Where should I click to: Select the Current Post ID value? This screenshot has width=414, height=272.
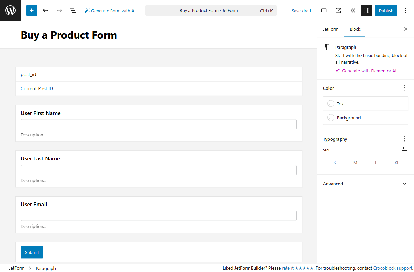37,88
